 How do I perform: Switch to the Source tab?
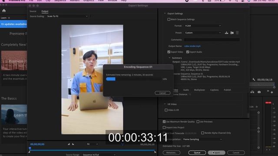33,11
